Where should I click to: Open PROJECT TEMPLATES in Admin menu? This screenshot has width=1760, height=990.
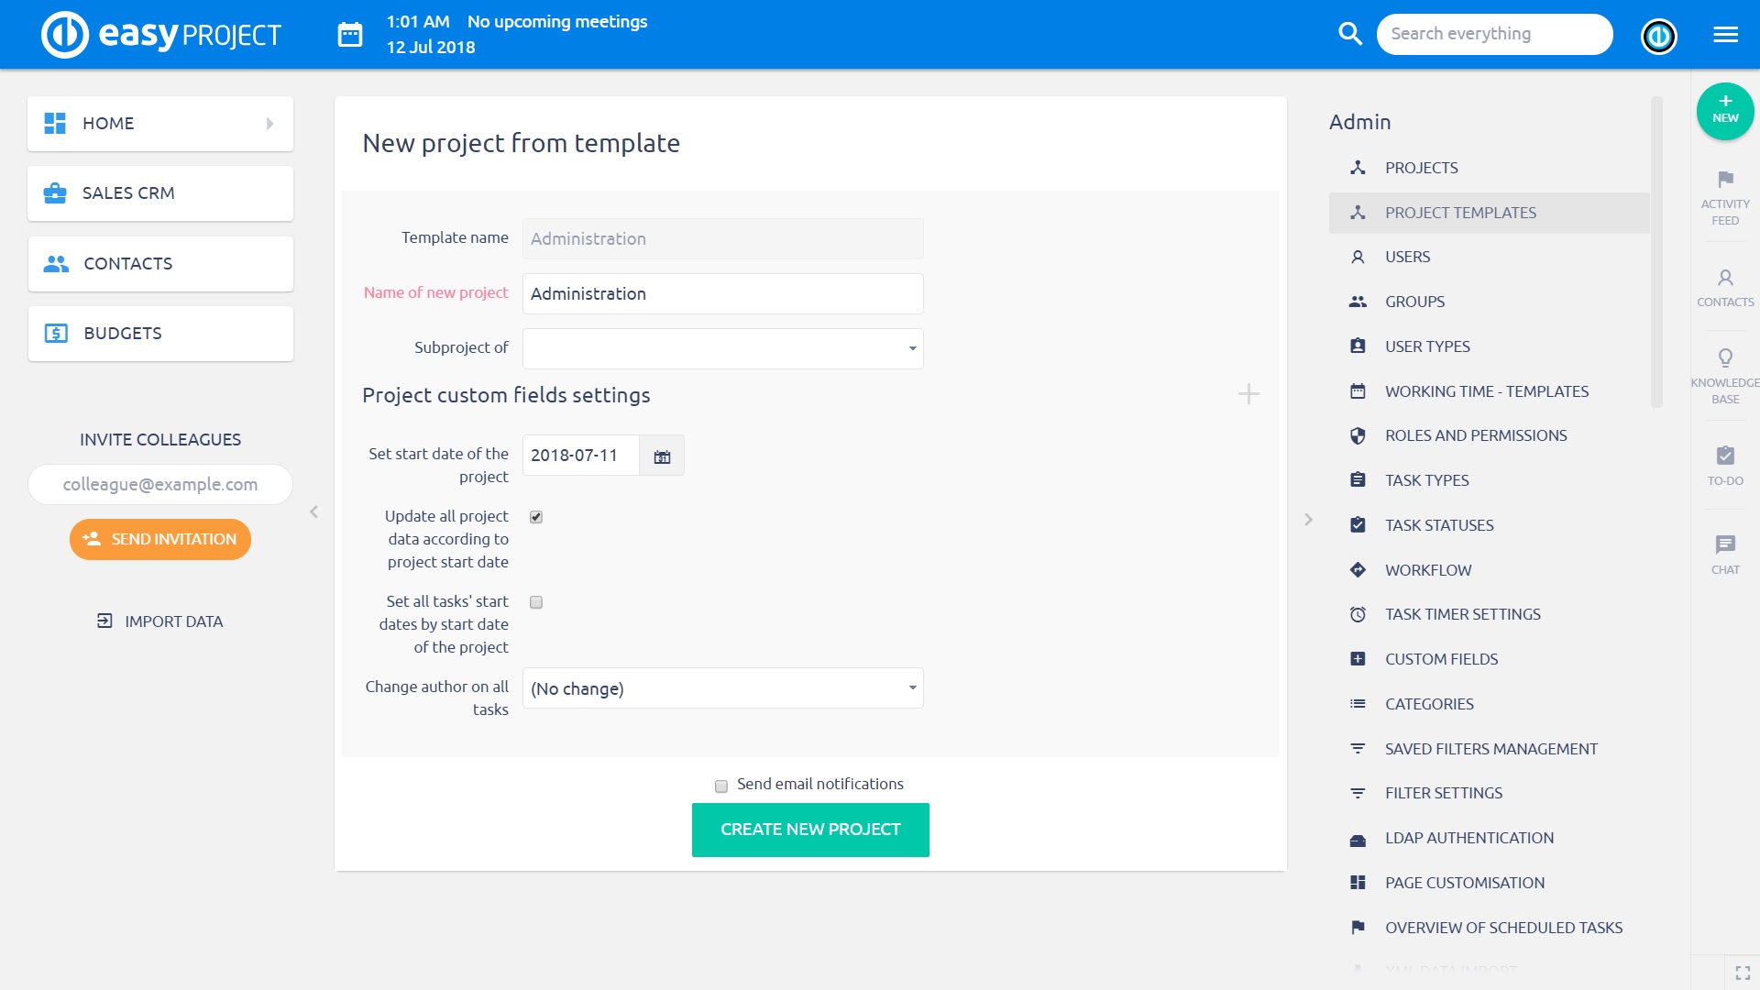pos(1489,213)
